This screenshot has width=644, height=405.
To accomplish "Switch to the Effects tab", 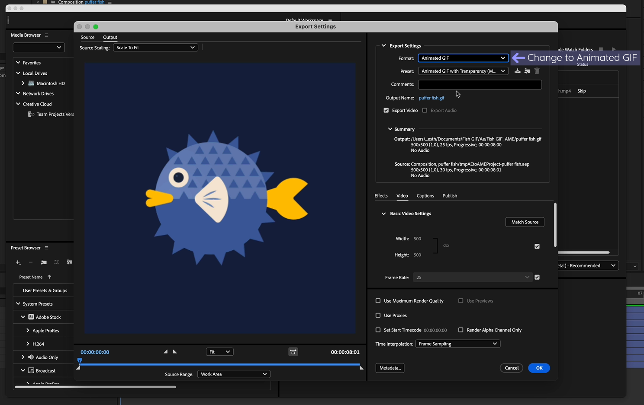I will [381, 195].
